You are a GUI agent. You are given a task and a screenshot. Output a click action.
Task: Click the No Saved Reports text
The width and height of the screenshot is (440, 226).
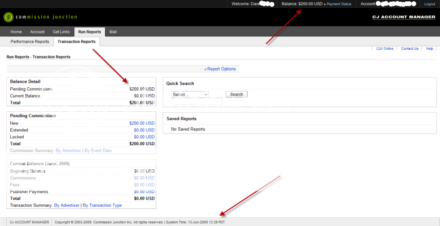tap(188, 129)
